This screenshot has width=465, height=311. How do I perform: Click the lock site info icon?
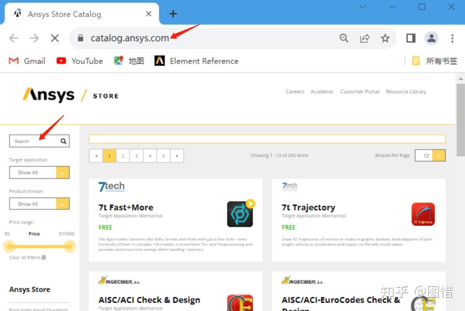[81, 38]
